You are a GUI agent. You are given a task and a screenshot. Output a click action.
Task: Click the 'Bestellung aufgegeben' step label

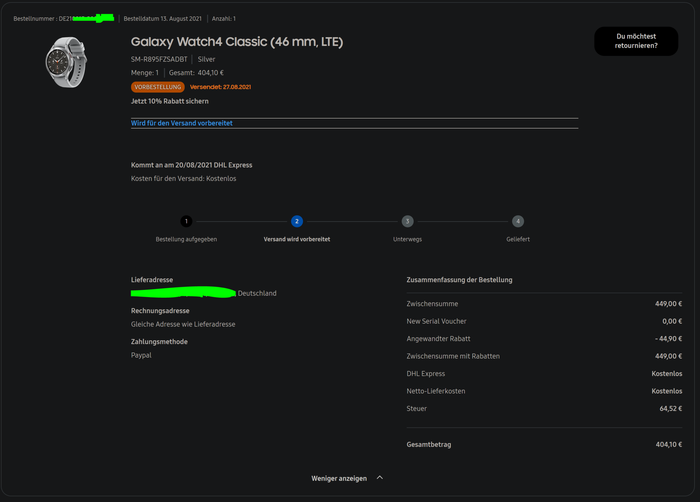coord(186,239)
